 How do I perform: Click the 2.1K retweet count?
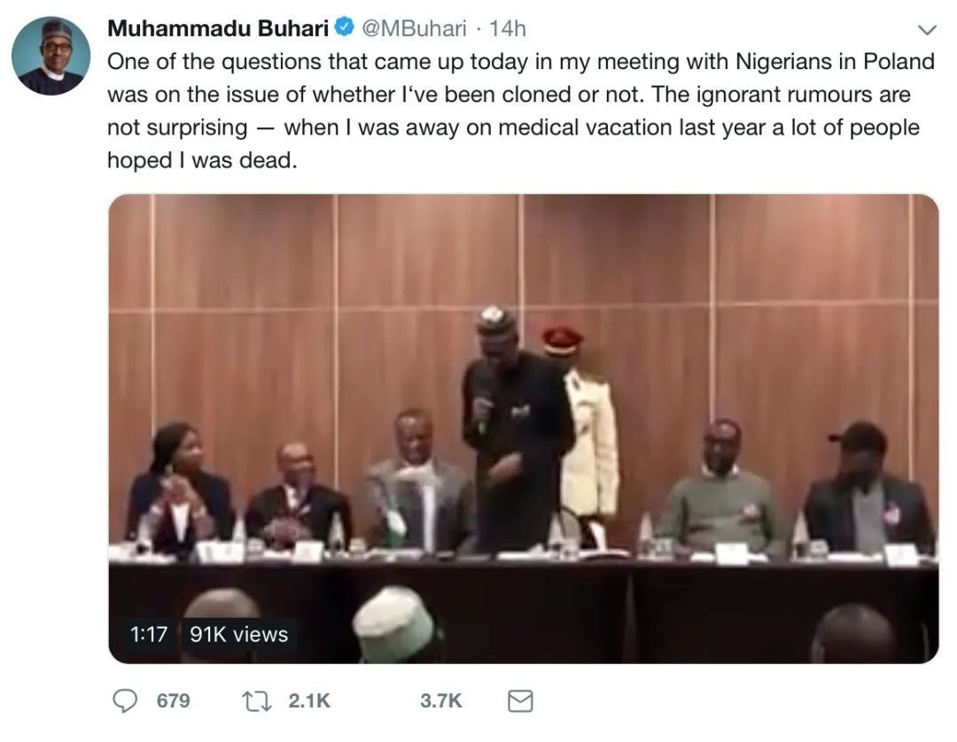click(309, 701)
